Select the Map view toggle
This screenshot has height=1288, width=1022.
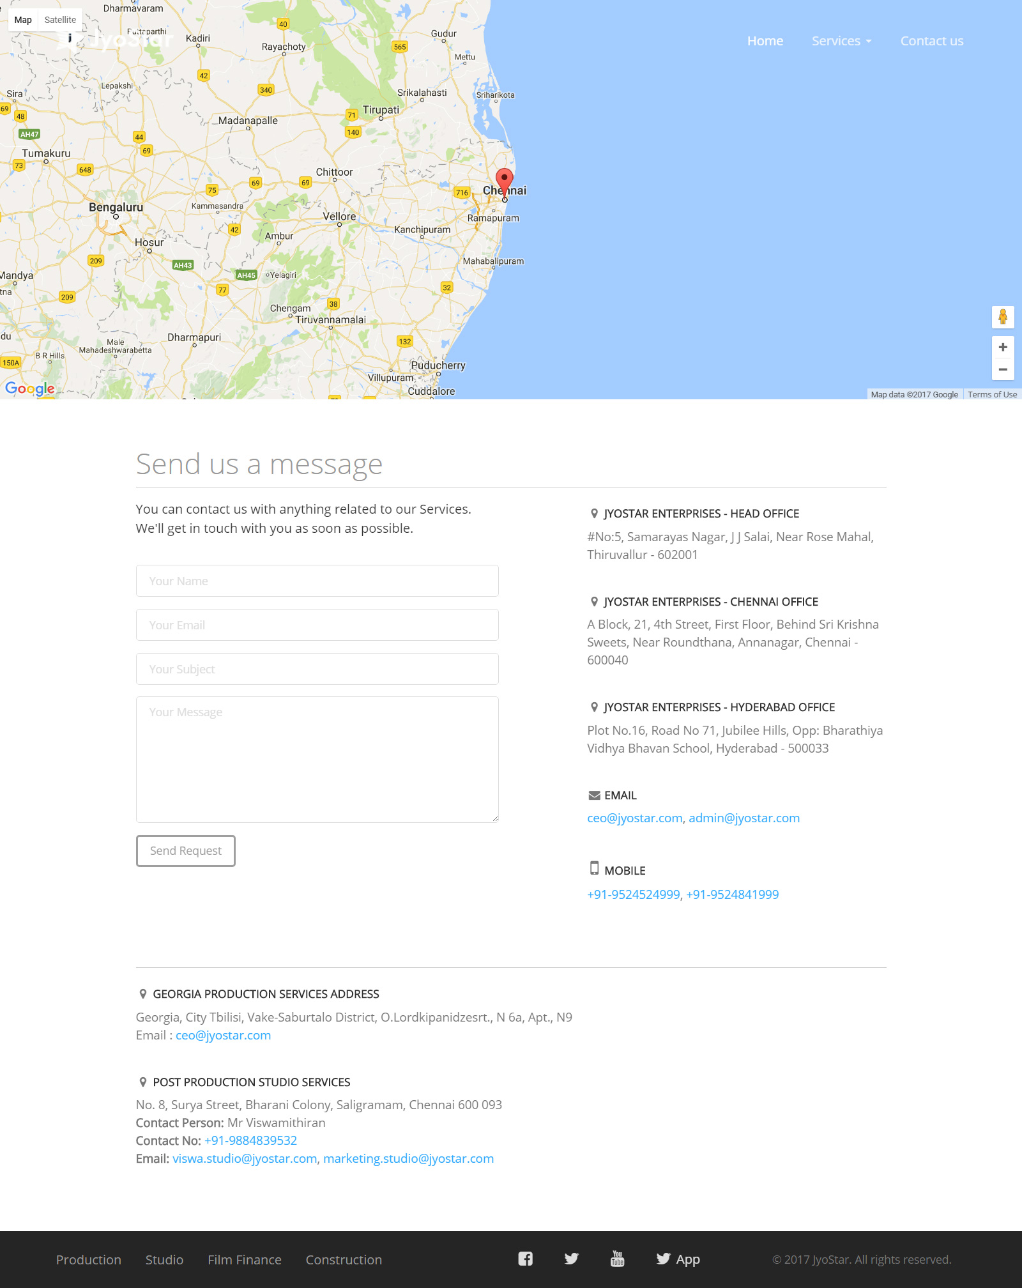pyautogui.click(x=23, y=20)
